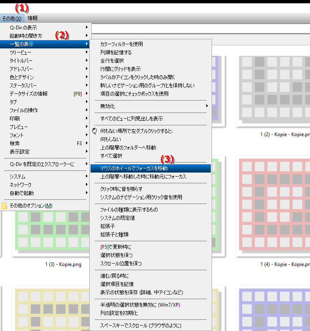
Task: Toggle スペースキーでスクロール (ブラウザのように)
Action: (x=150, y=326)
